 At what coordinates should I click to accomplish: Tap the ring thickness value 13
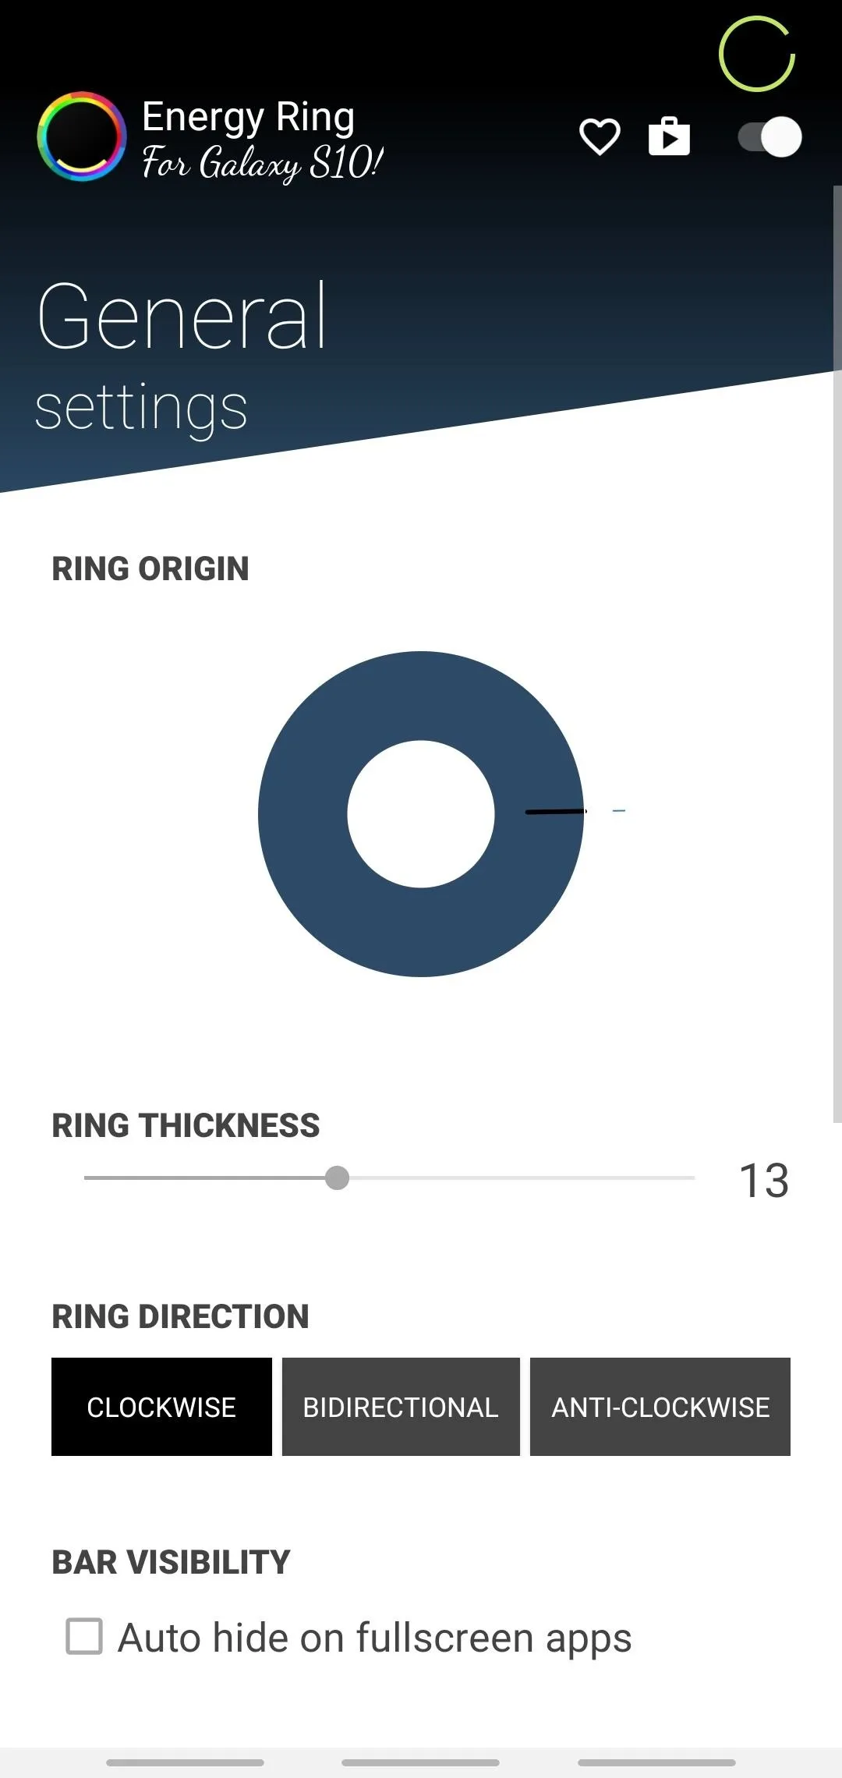click(764, 1180)
